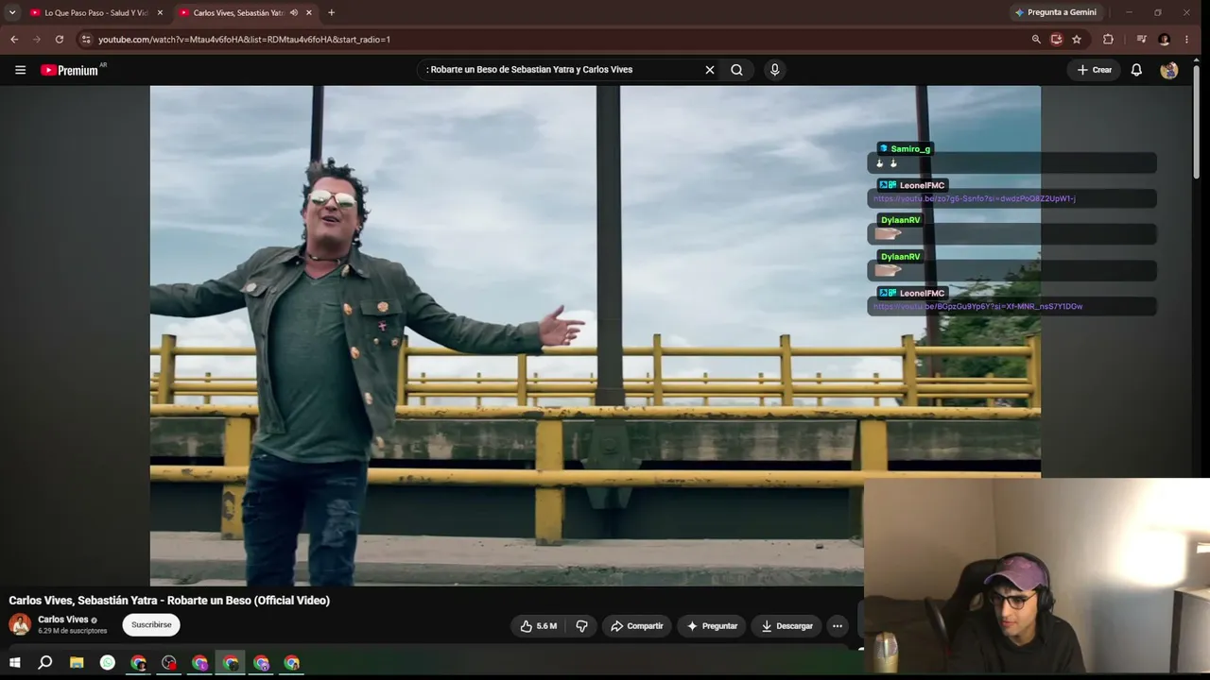Click the install app icon in address bar
Viewport: 1210px width, 680px height.
pyautogui.click(x=1056, y=40)
